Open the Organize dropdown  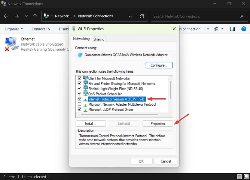click(14, 29)
